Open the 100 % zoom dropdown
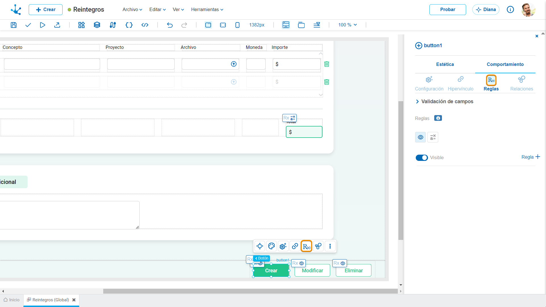 click(x=348, y=25)
